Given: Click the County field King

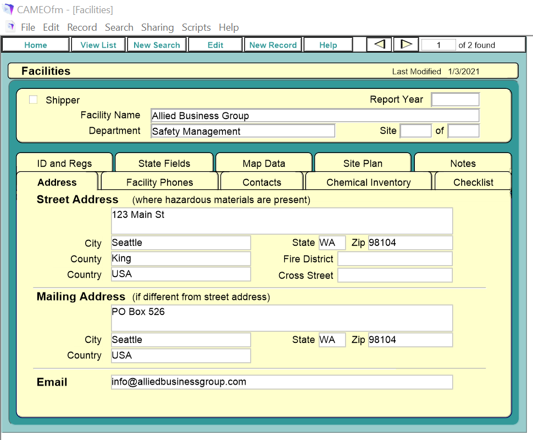Looking at the screenshot, I should point(181,258).
